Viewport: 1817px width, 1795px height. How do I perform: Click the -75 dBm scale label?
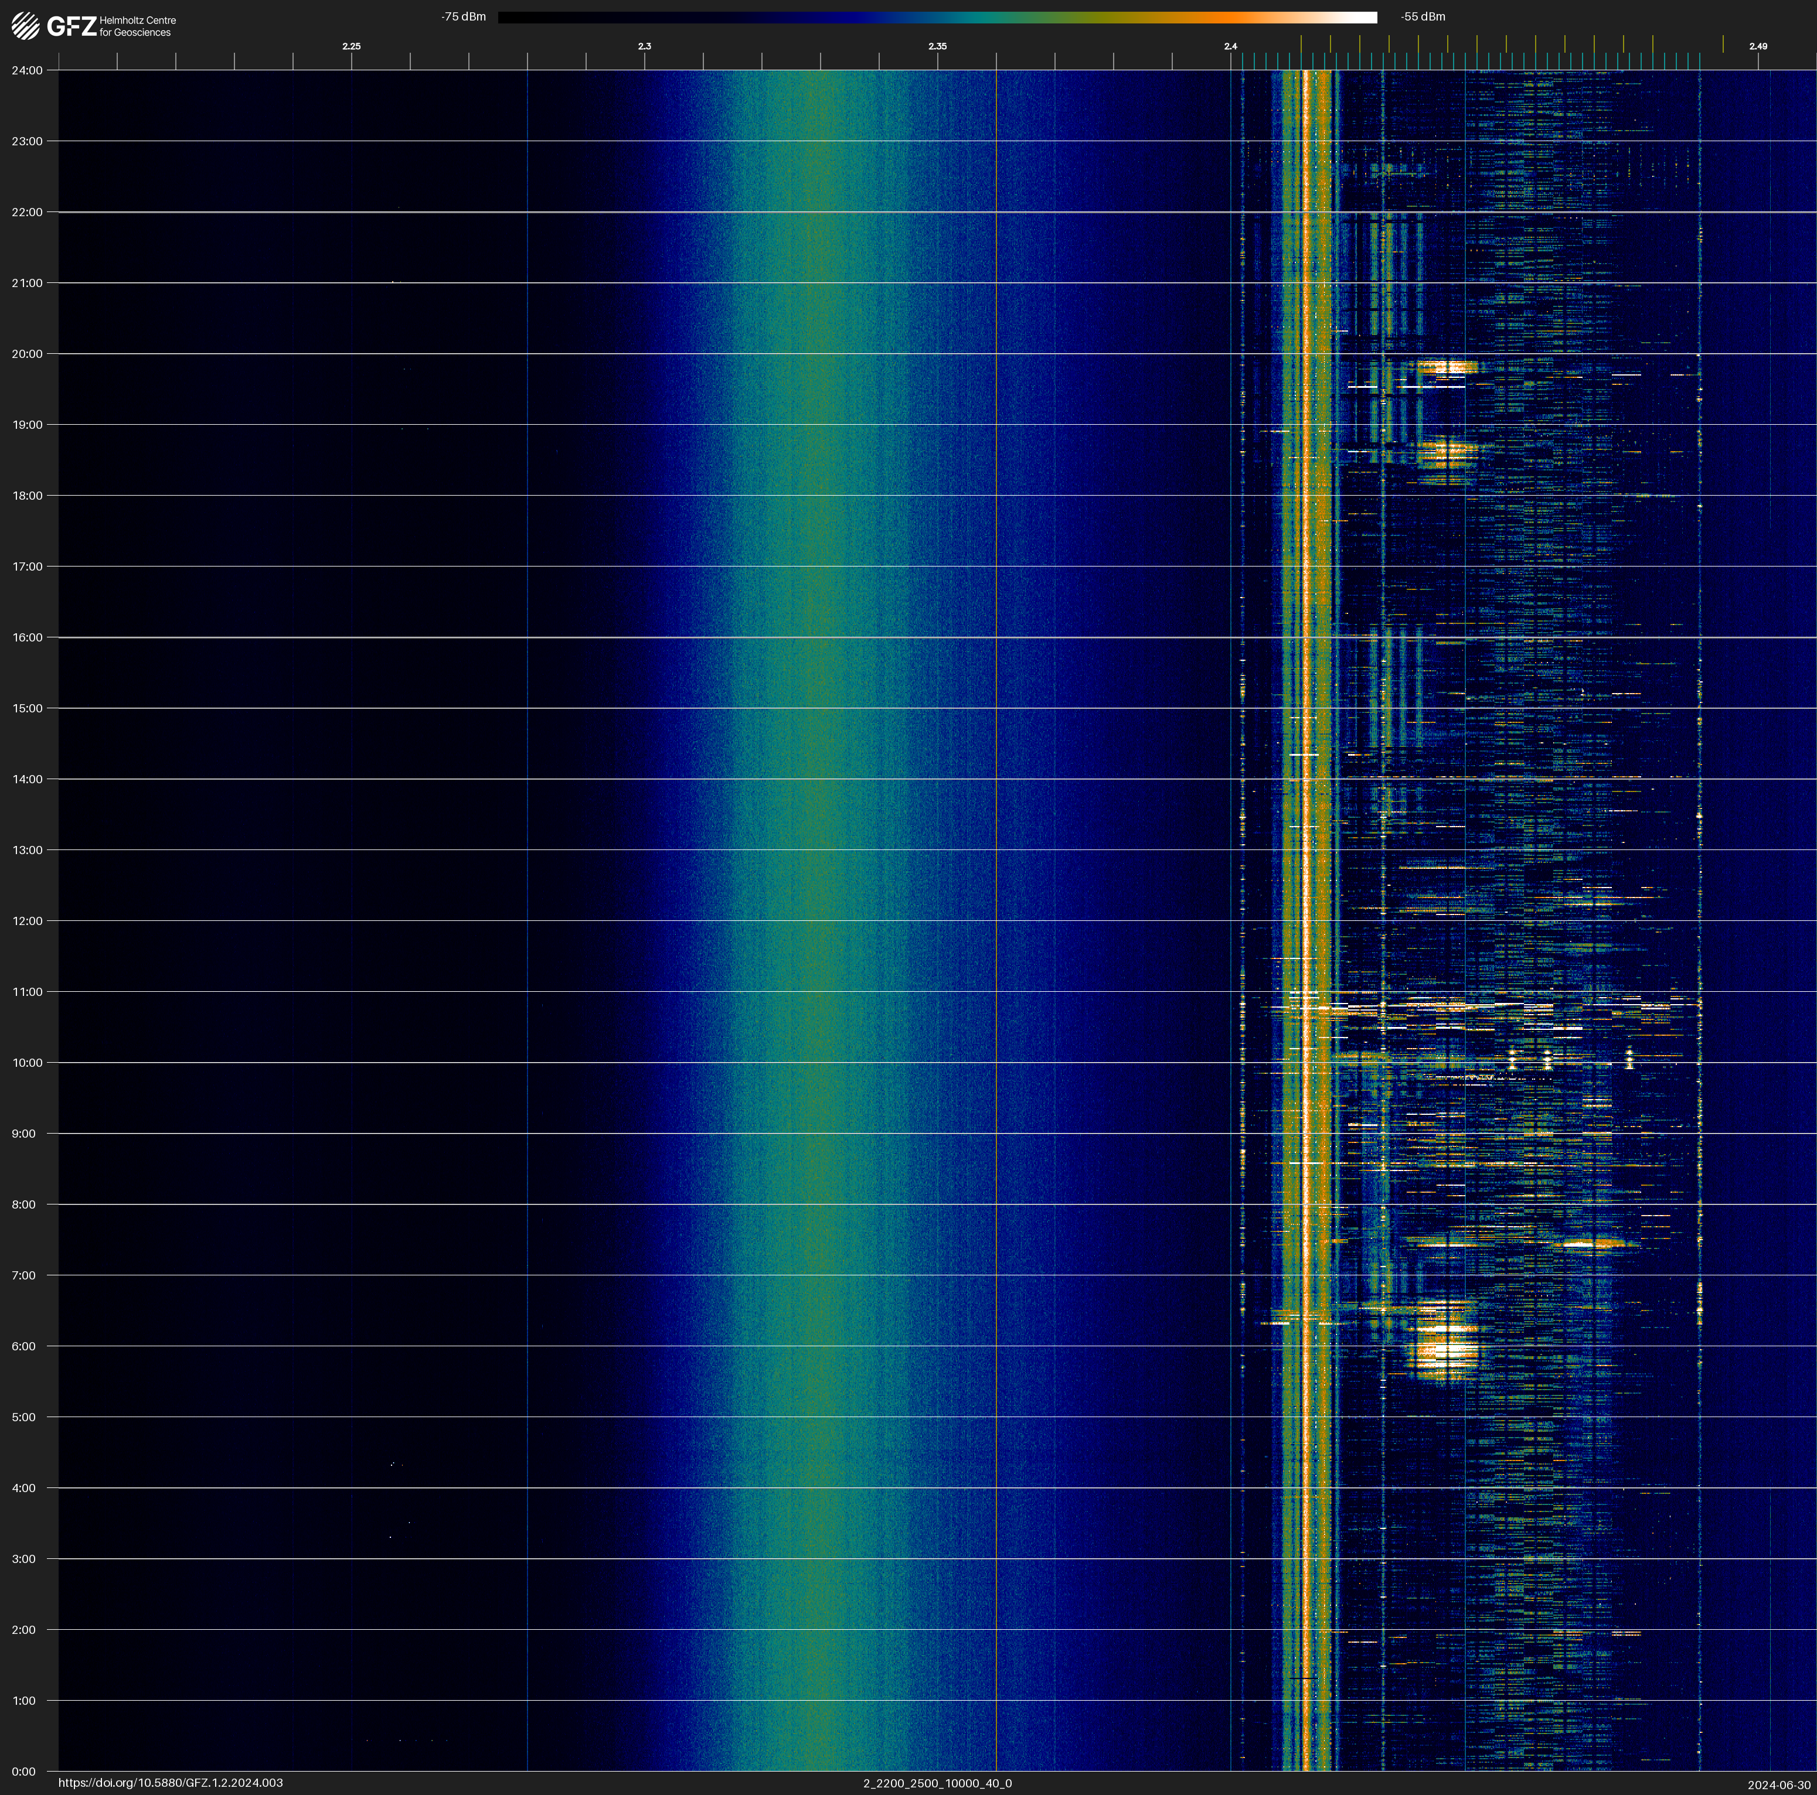pyautogui.click(x=464, y=17)
